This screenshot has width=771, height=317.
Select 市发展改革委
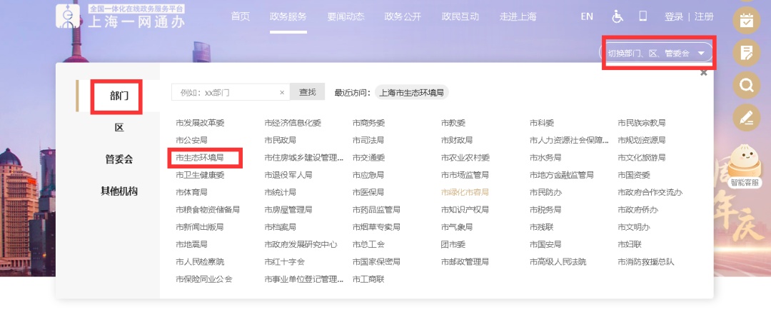[x=200, y=123]
